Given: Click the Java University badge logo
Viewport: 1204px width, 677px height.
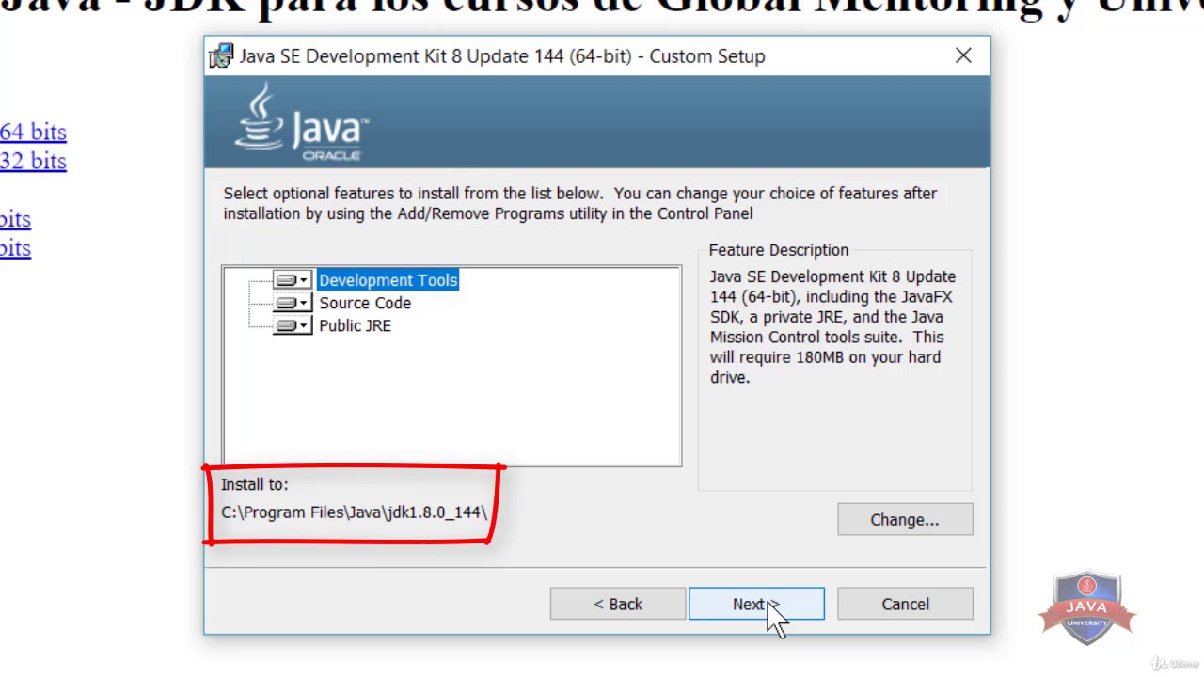Looking at the screenshot, I should click(x=1087, y=607).
